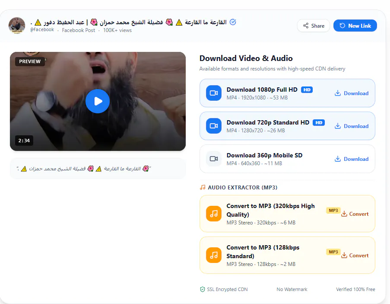Click the HD badge on 720p row
This screenshot has height=304, width=390.
pyautogui.click(x=319, y=122)
